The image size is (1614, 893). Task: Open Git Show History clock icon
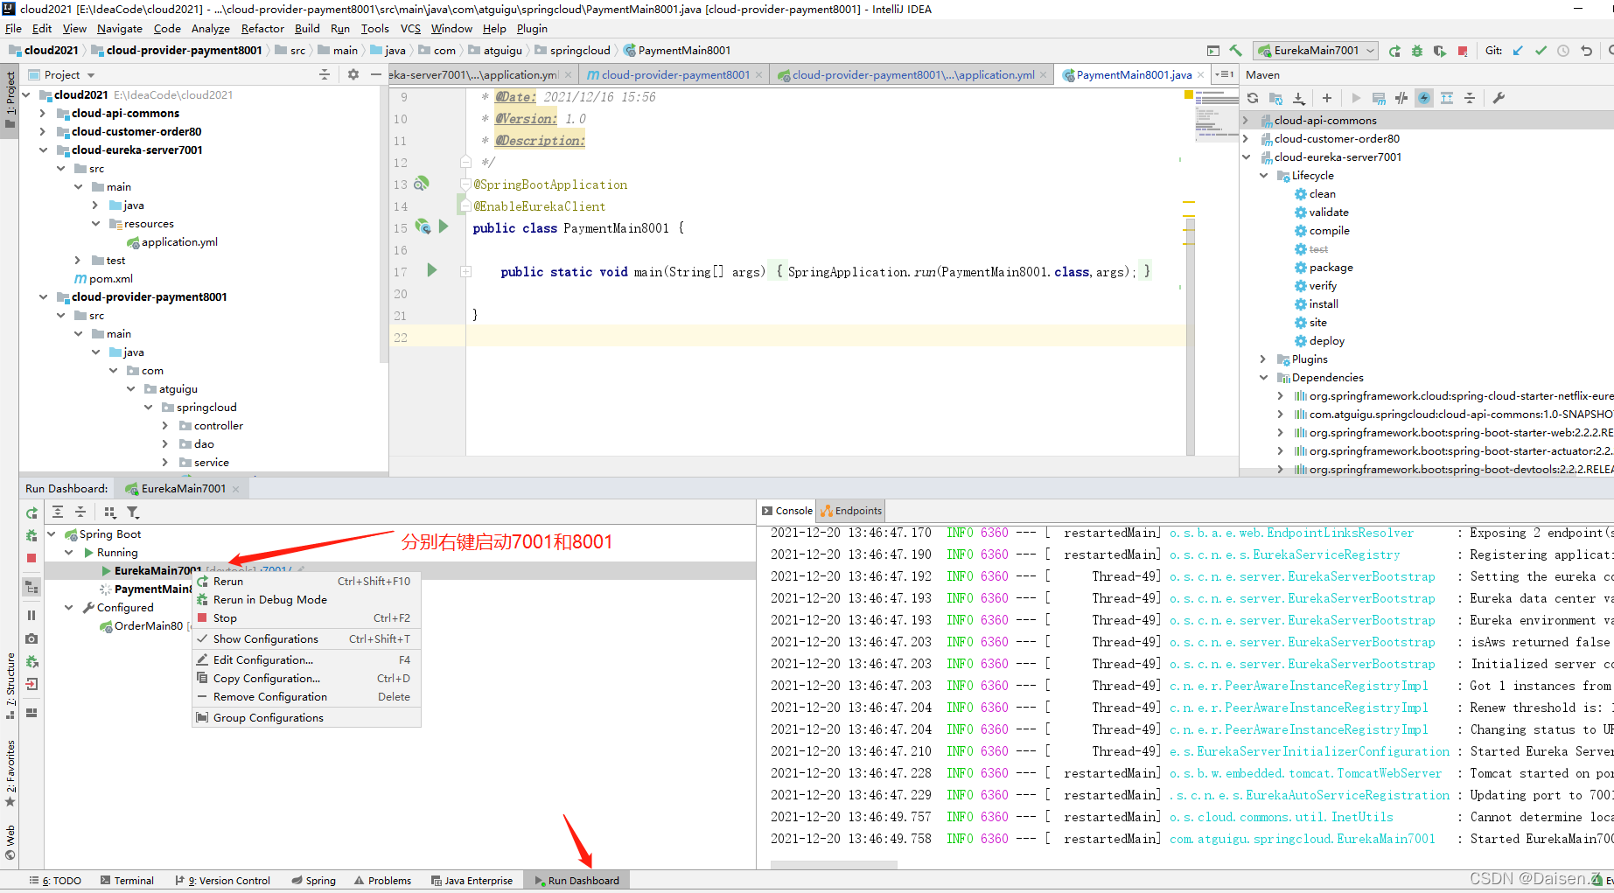coord(1563,51)
